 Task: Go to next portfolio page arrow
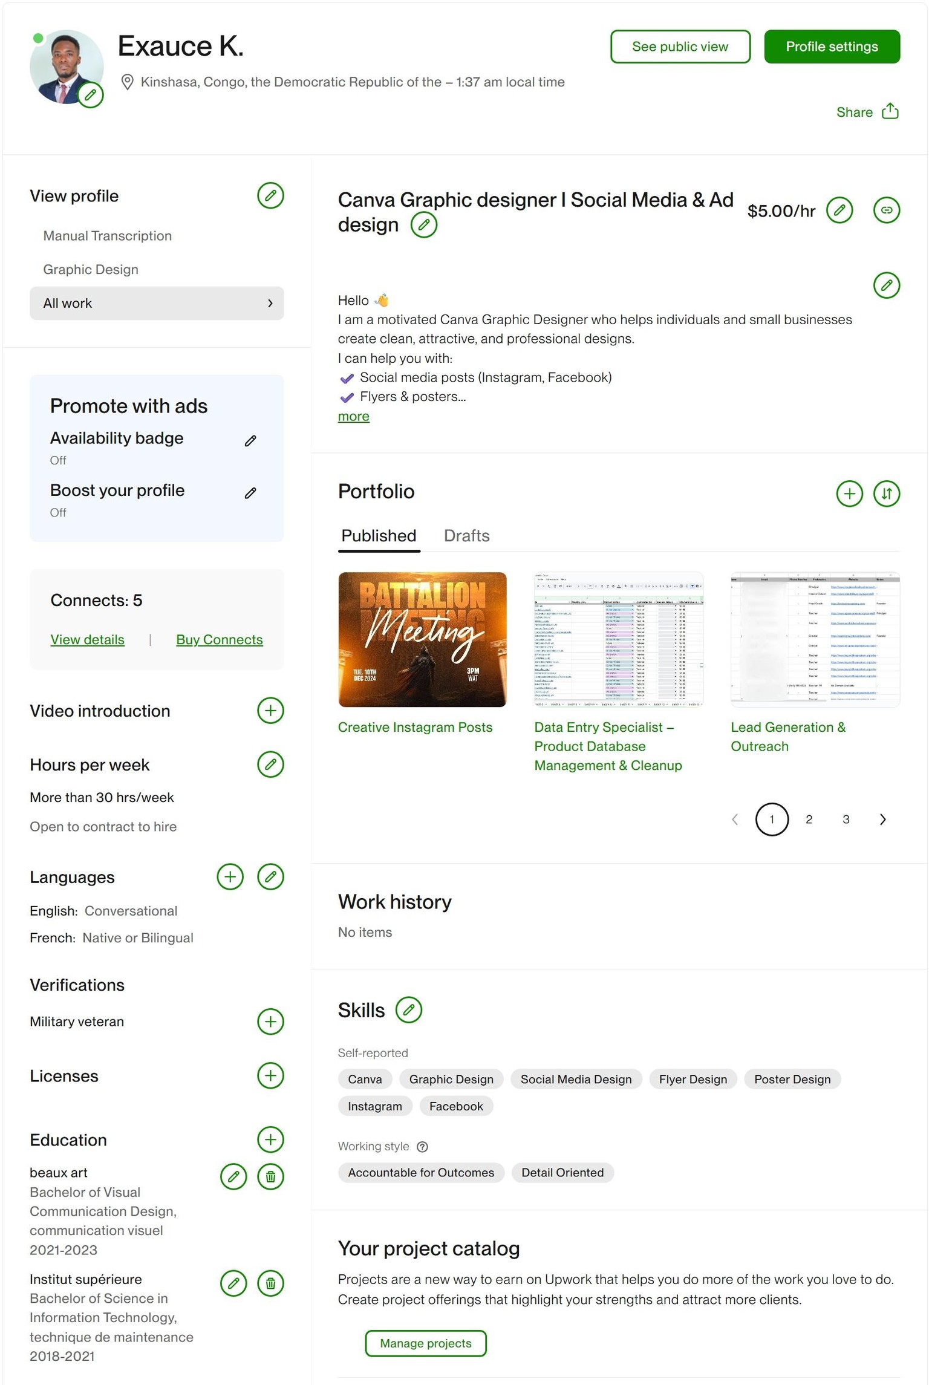tap(883, 820)
